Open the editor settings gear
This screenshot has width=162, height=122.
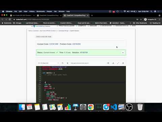pos(123,63)
